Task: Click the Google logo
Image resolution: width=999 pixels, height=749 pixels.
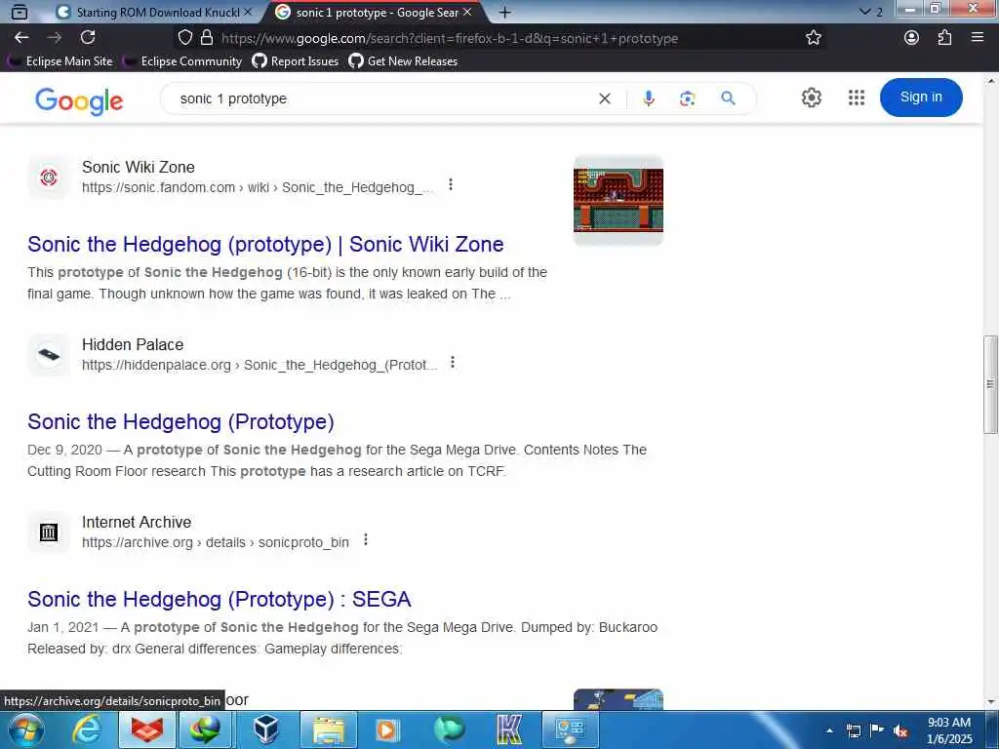Action: tap(79, 100)
